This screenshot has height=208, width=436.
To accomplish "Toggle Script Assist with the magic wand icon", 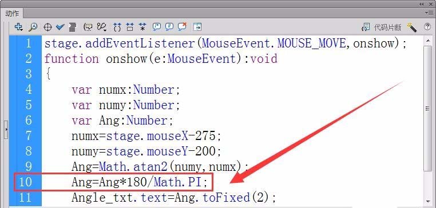I will 411,27.
